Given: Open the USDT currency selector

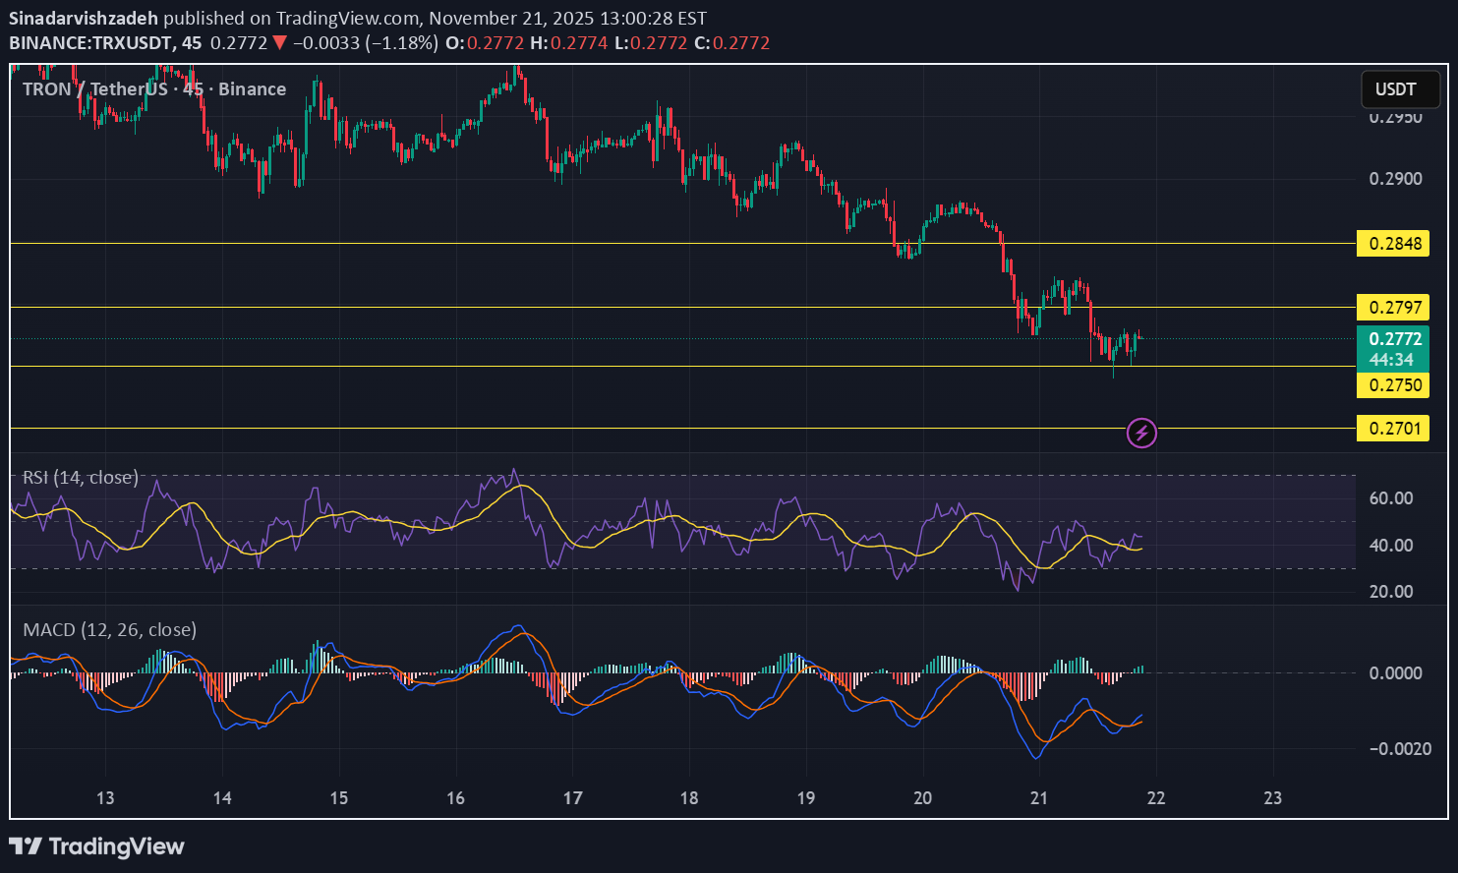Looking at the screenshot, I should [1400, 89].
